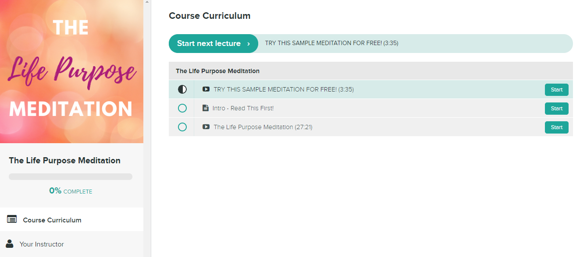Start the Intro - Read This First lecture
Image resolution: width=587 pixels, height=257 pixels.
[557, 109]
